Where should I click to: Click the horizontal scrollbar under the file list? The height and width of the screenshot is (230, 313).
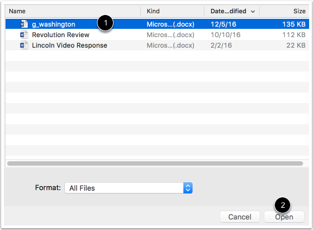(x=155, y=163)
